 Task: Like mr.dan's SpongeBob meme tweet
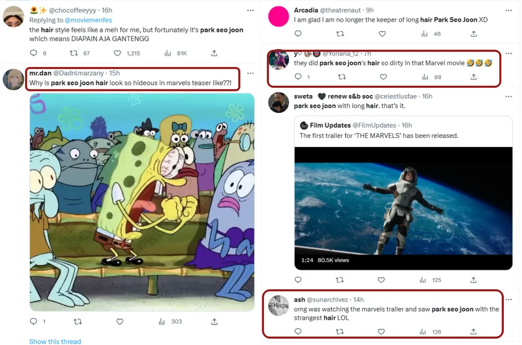click(x=120, y=321)
